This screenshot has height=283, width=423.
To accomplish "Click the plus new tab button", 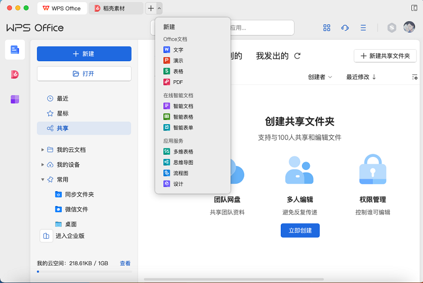I will click(151, 8).
